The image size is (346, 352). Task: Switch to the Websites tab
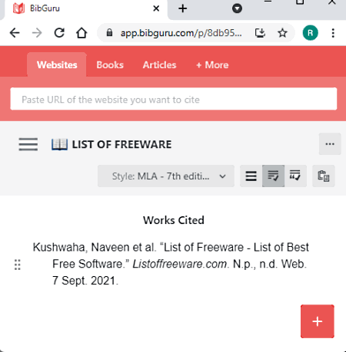pos(57,65)
